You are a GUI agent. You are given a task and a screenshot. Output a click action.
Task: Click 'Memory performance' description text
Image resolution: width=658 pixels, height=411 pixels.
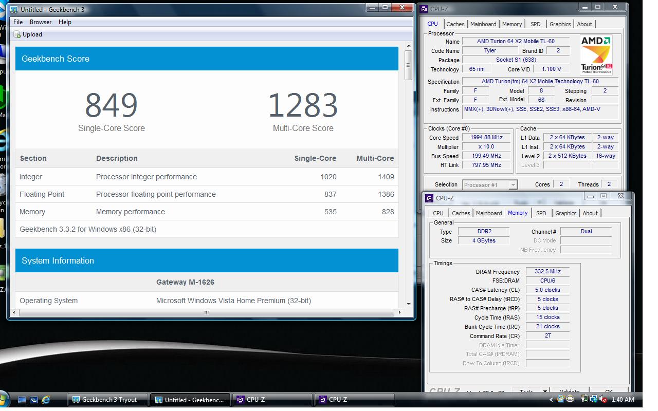[x=131, y=212]
